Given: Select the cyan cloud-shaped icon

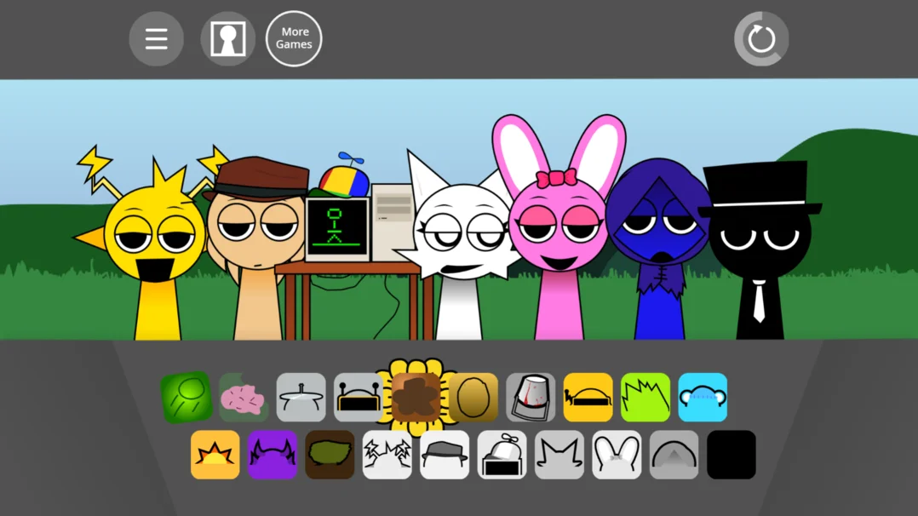Looking at the screenshot, I should 703,398.
